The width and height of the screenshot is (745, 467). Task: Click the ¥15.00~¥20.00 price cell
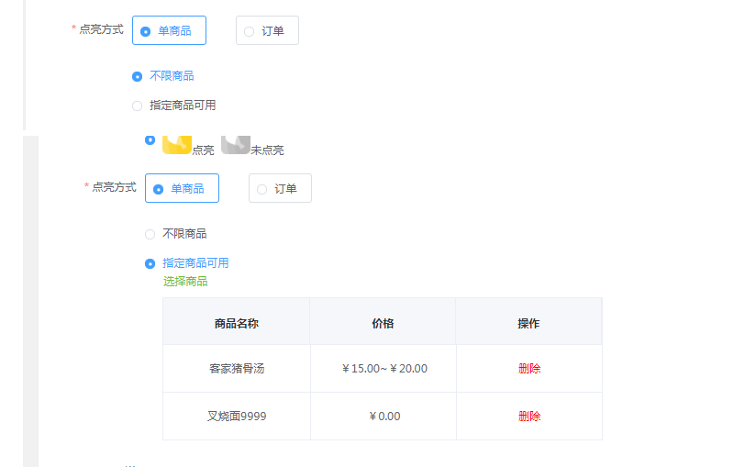(384, 369)
